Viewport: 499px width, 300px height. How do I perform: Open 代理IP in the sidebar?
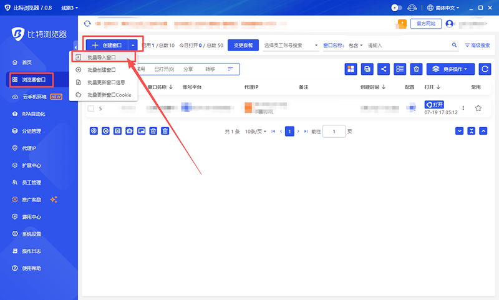(x=29, y=148)
